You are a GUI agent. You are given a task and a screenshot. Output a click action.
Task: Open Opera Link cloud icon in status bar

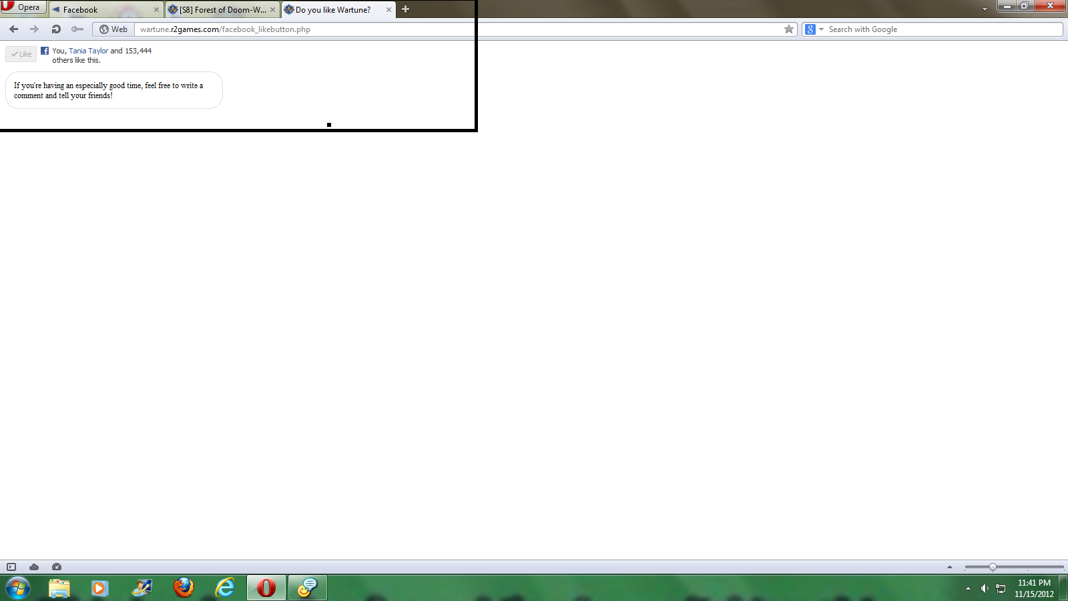pos(34,567)
